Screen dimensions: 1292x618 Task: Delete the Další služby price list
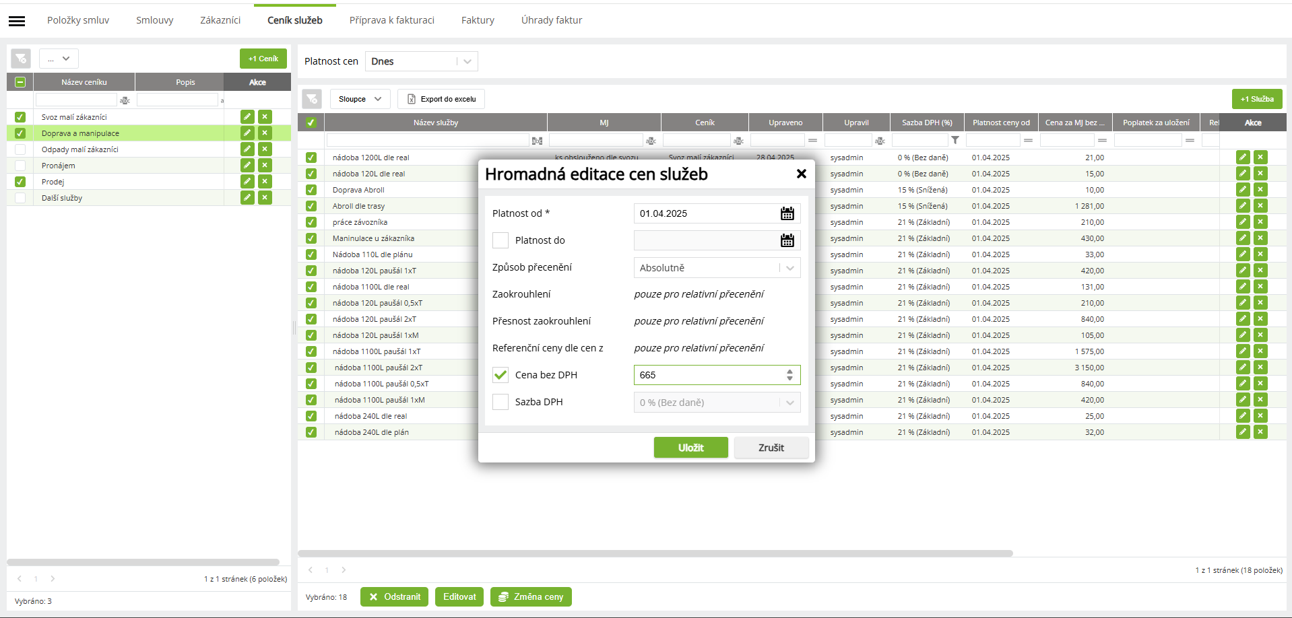265,197
